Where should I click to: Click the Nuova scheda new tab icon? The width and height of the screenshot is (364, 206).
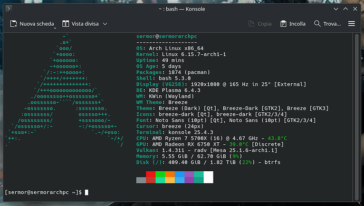[14, 24]
